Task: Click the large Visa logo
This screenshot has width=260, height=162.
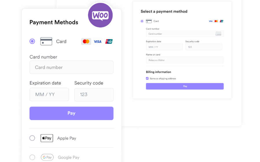Action: click(x=98, y=41)
